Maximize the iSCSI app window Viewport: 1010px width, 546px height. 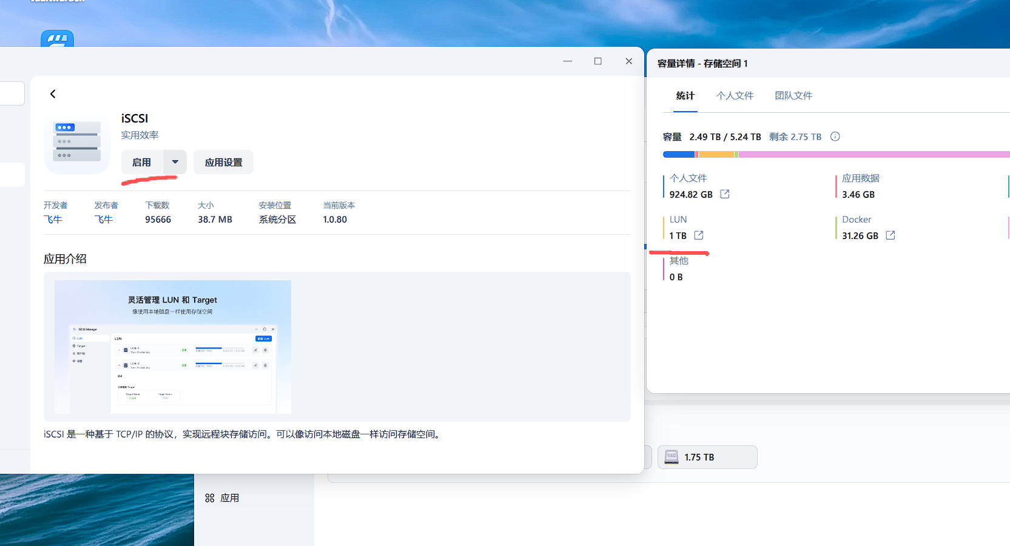(598, 61)
